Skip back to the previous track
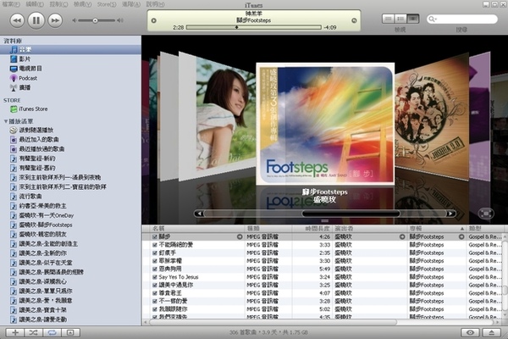This screenshot has width=508, height=339. tap(17, 20)
